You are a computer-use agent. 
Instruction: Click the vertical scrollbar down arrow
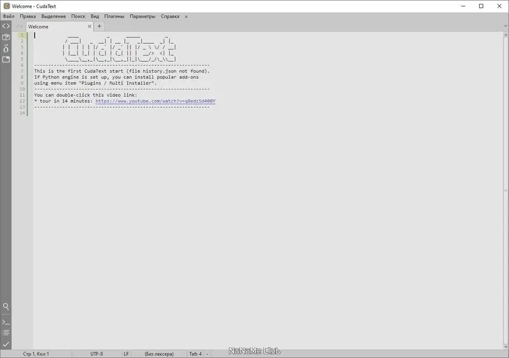coord(505,347)
